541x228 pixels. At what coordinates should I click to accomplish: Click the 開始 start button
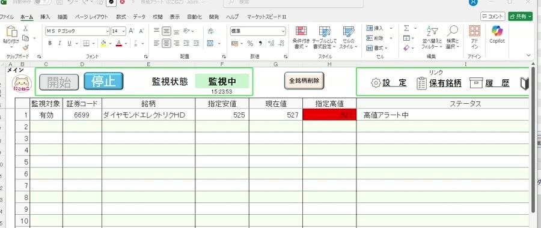pos(59,82)
